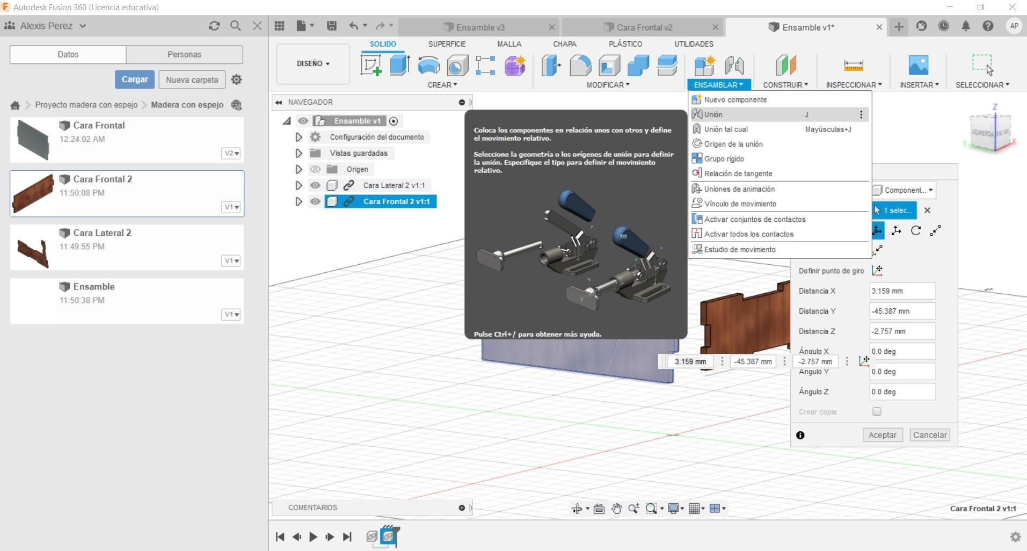The height and width of the screenshot is (551, 1027).
Task: Switch to the SUPERFICIE ribbon tab
Action: point(447,44)
